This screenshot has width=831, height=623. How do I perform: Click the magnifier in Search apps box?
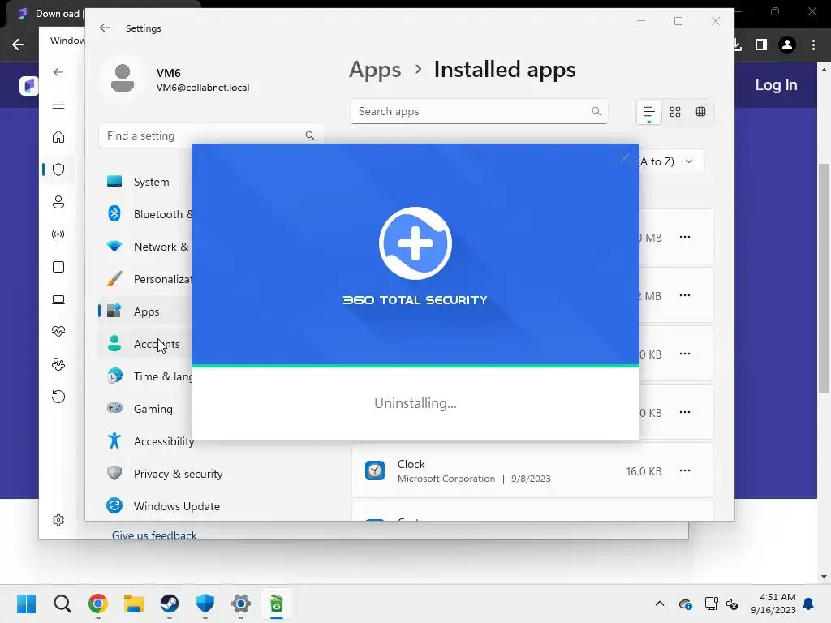click(x=596, y=111)
